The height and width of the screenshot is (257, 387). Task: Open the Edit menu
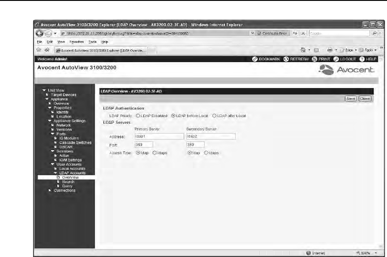coord(50,42)
